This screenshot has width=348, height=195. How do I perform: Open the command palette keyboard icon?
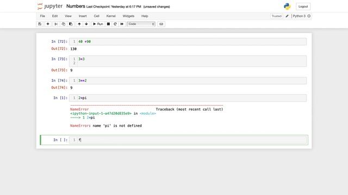click(x=161, y=24)
